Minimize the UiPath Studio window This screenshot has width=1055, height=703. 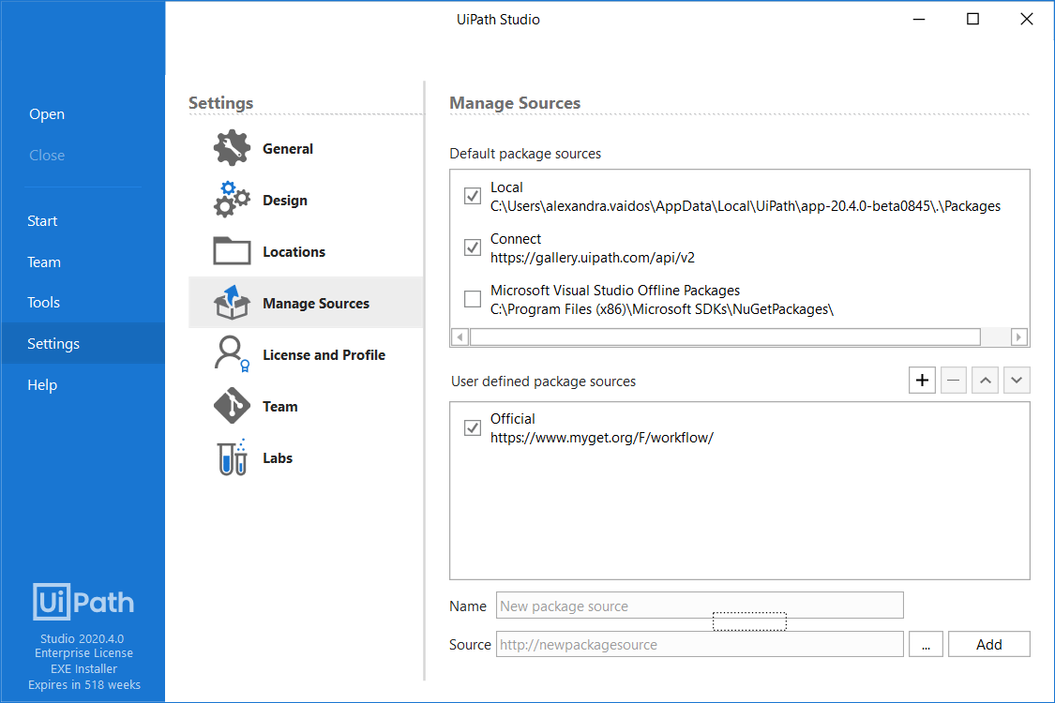[x=918, y=19]
